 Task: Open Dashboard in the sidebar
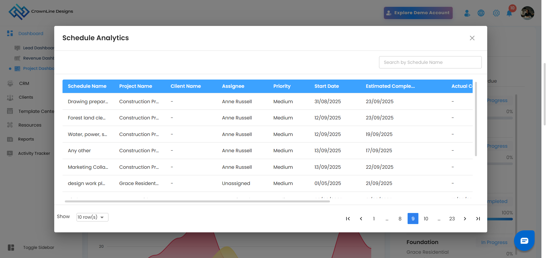(x=31, y=33)
